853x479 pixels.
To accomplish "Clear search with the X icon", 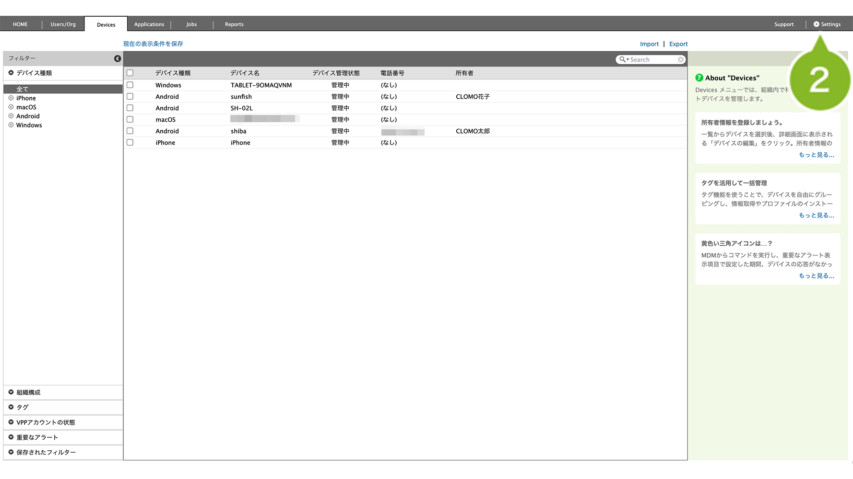I will tap(680, 59).
